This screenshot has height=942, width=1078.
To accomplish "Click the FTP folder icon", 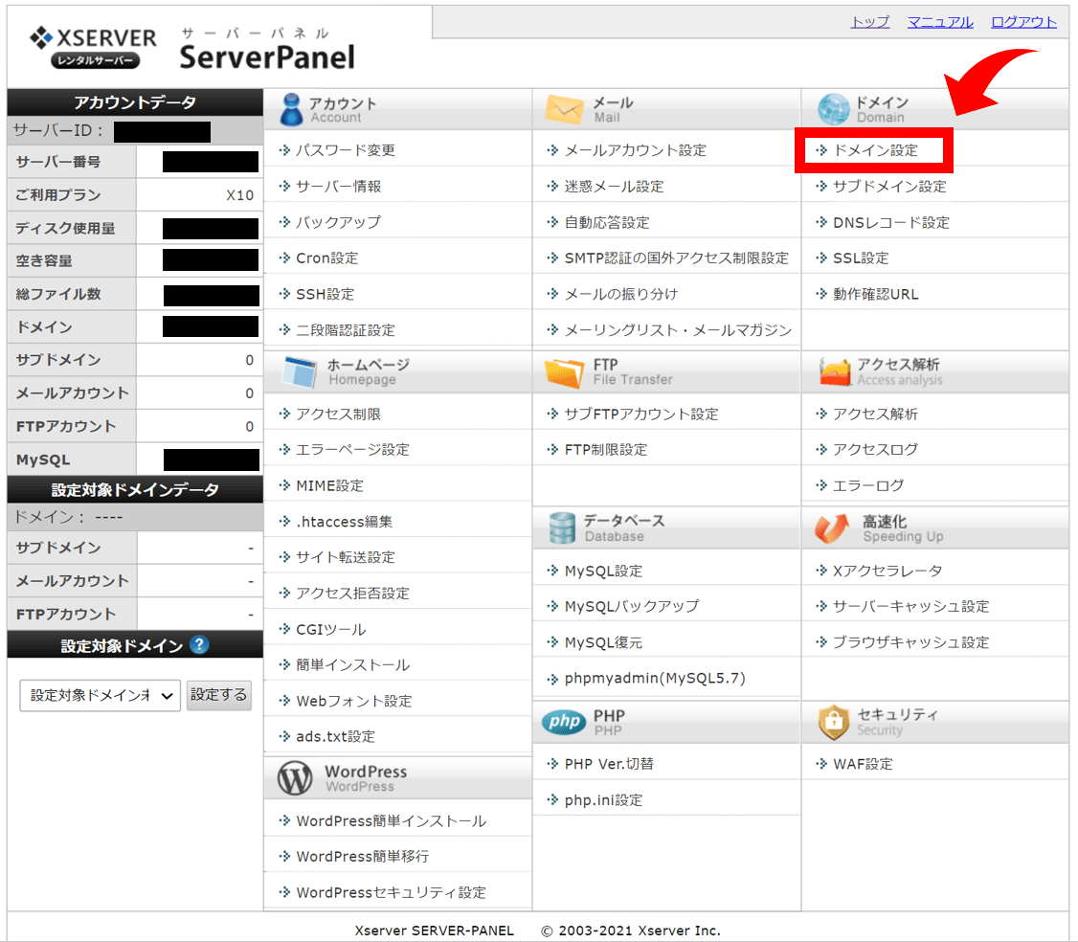I will [565, 372].
